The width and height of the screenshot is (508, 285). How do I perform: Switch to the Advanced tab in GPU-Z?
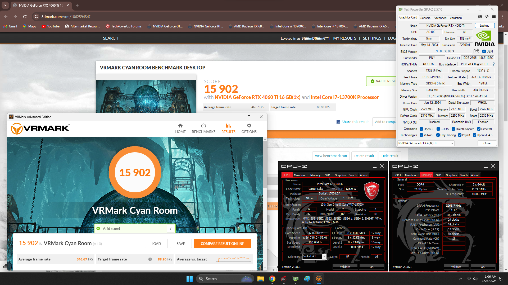(440, 18)
